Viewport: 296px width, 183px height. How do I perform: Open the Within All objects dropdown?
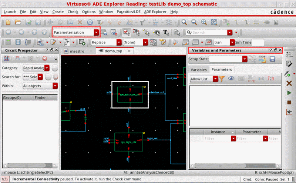pos(55,86)
